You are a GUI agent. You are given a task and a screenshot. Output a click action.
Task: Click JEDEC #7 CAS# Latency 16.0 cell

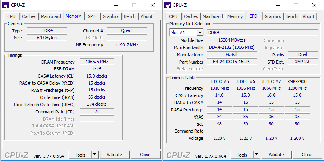click(271, 95)
